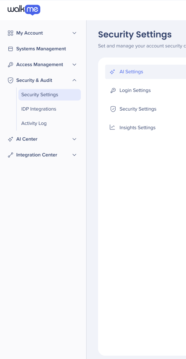
Task: Expand the My Account chevron
Action: [75, 33]
